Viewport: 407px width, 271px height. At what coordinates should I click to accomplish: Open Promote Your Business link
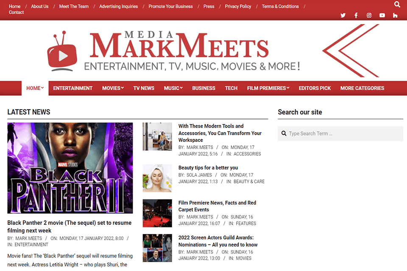coord(170,6)
